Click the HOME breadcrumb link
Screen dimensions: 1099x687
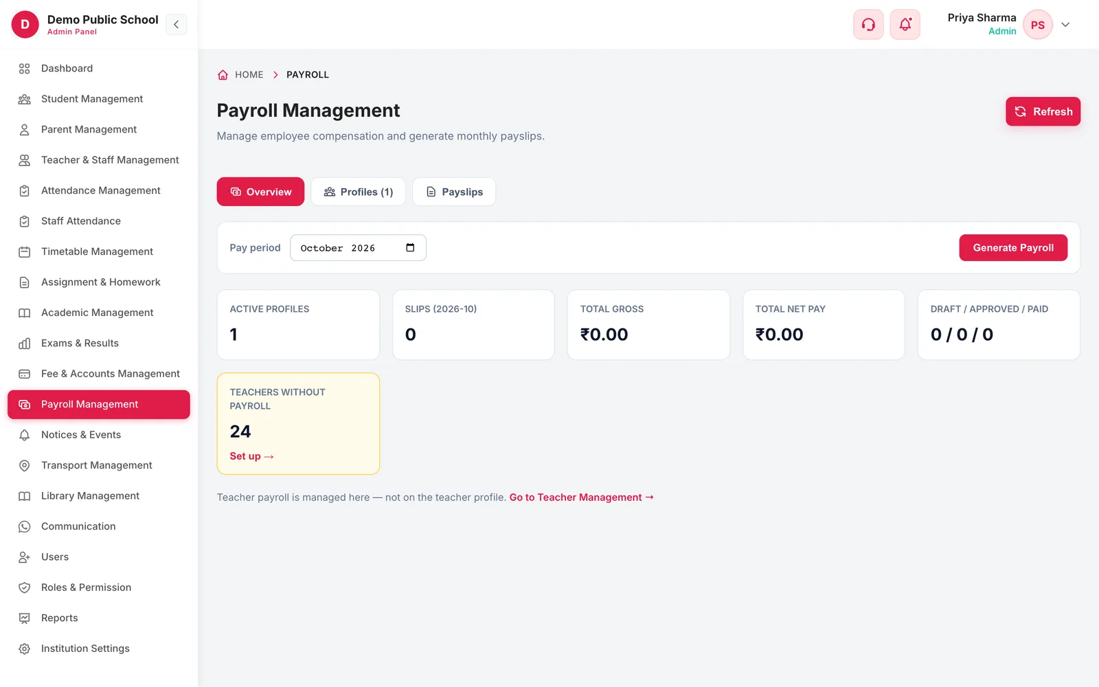point(249,75)
